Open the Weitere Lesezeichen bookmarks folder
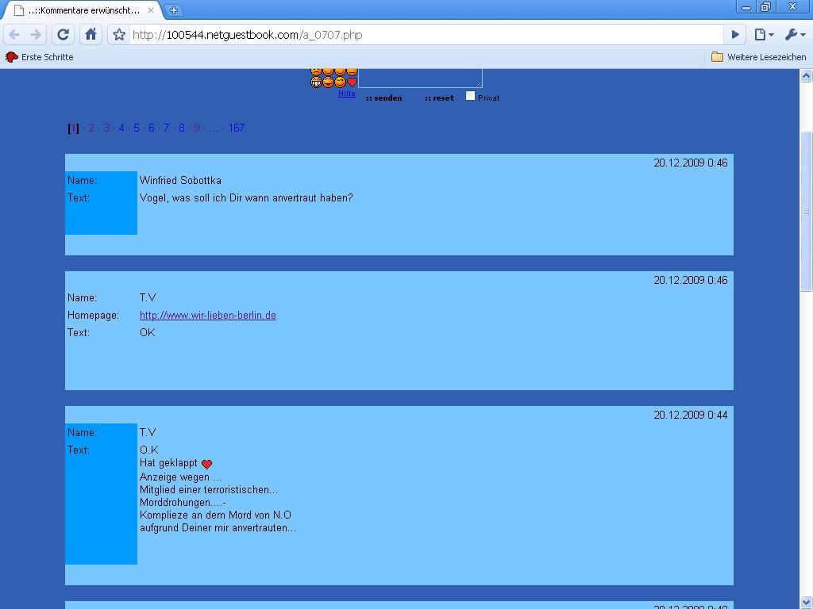This screenshot has height=609, width=813. [758, 57]
